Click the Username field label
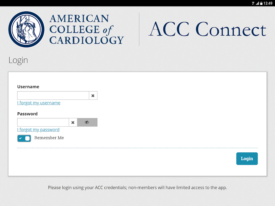 28,87
